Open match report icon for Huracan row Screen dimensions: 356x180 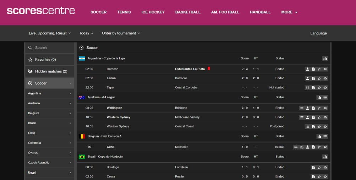[x=313, y=69]
